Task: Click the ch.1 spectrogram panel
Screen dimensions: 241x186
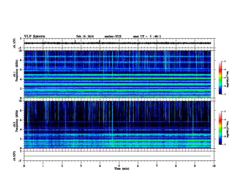Action: 117,74
